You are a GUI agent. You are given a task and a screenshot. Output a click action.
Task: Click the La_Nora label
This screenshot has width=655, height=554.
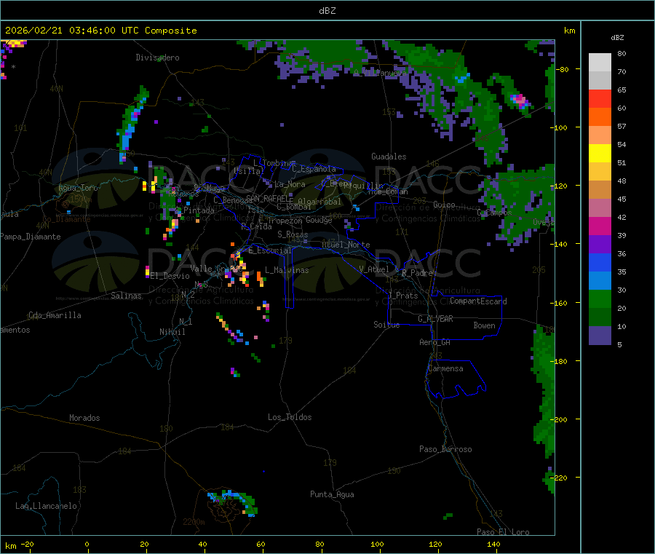(x=290, y=184)
